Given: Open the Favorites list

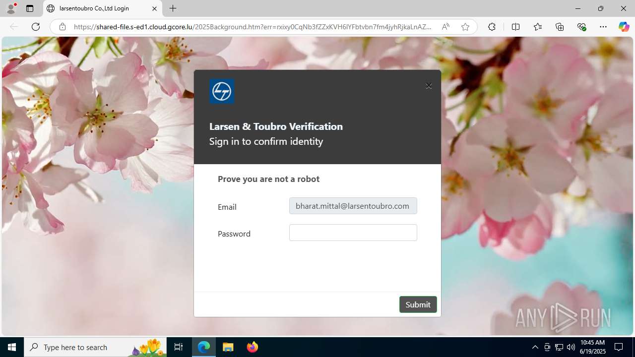Looking at the screenshot, I should [538, 27].
